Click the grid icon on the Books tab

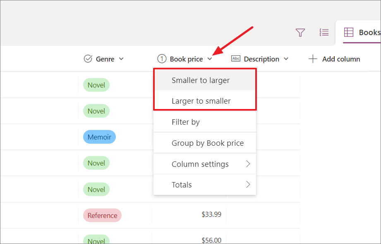[x=349, y=32]
